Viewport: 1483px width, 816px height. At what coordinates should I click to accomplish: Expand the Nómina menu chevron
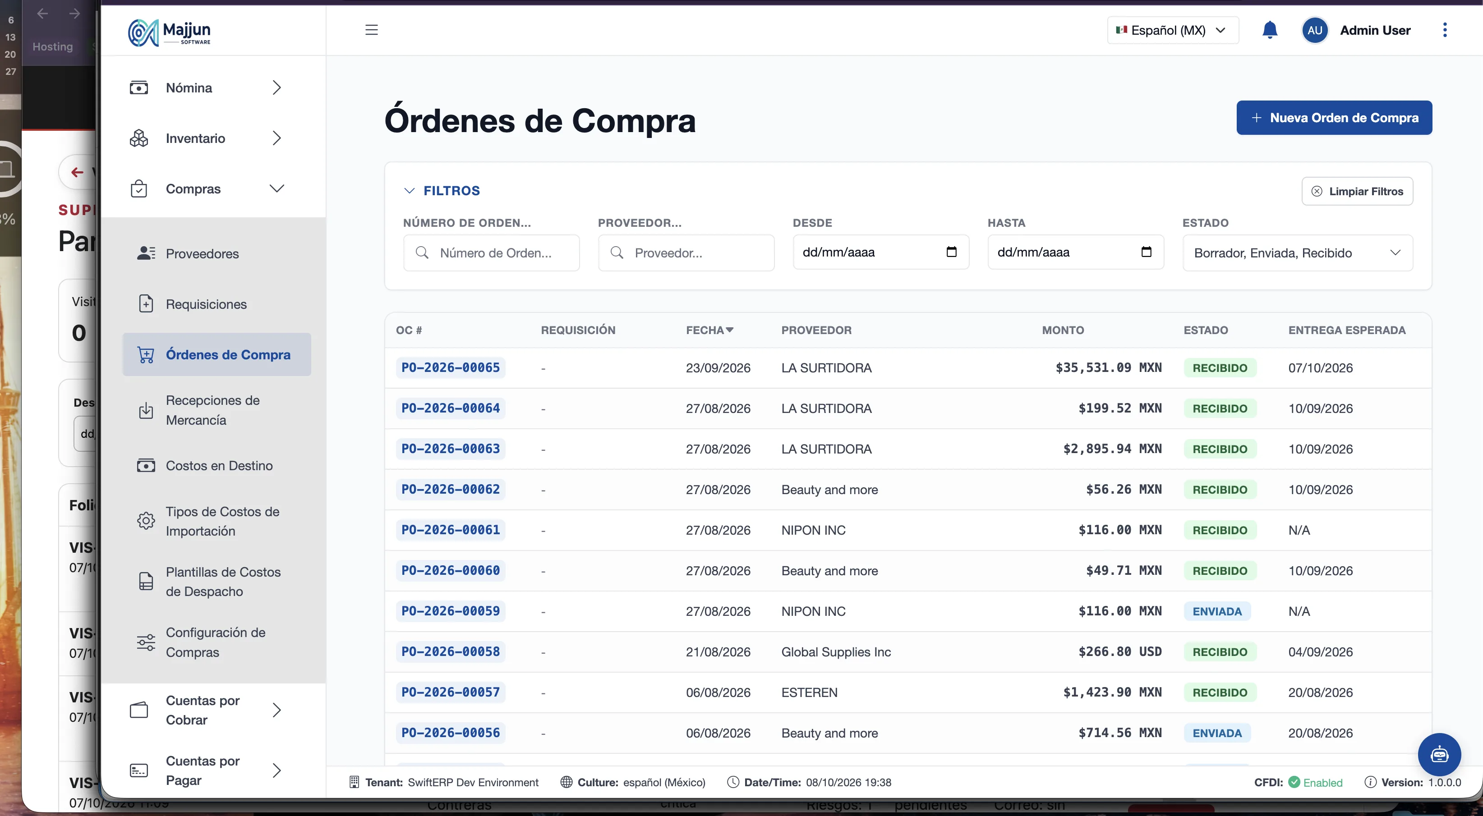coord(277,87)
